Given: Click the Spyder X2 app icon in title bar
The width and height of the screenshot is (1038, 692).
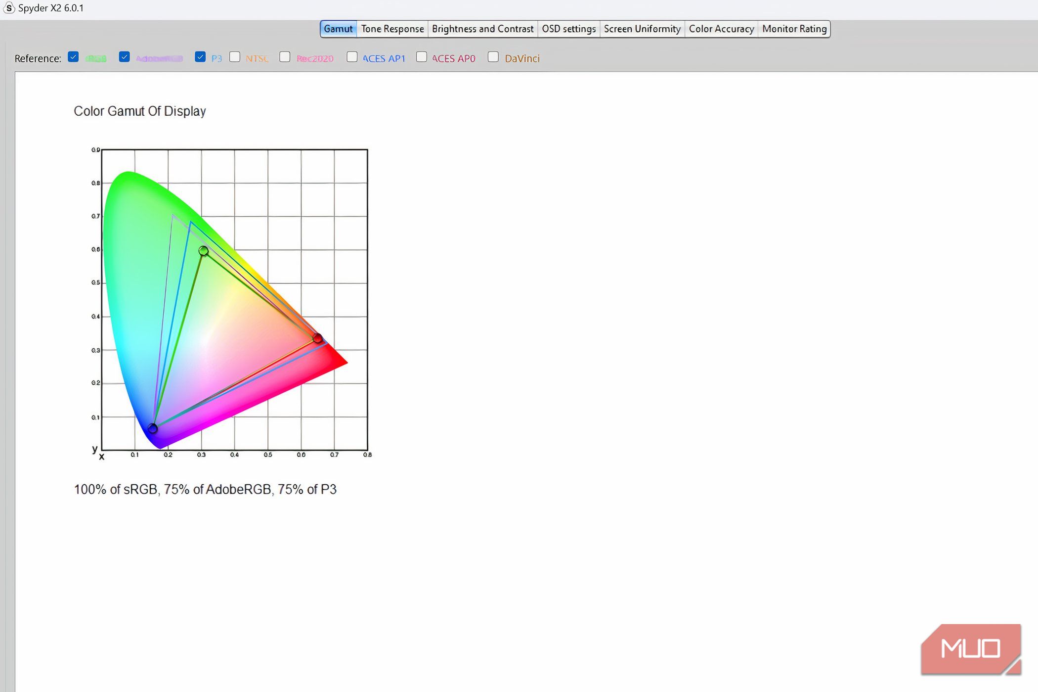Looking at the screenshot, I should click(x=8, y=8).
